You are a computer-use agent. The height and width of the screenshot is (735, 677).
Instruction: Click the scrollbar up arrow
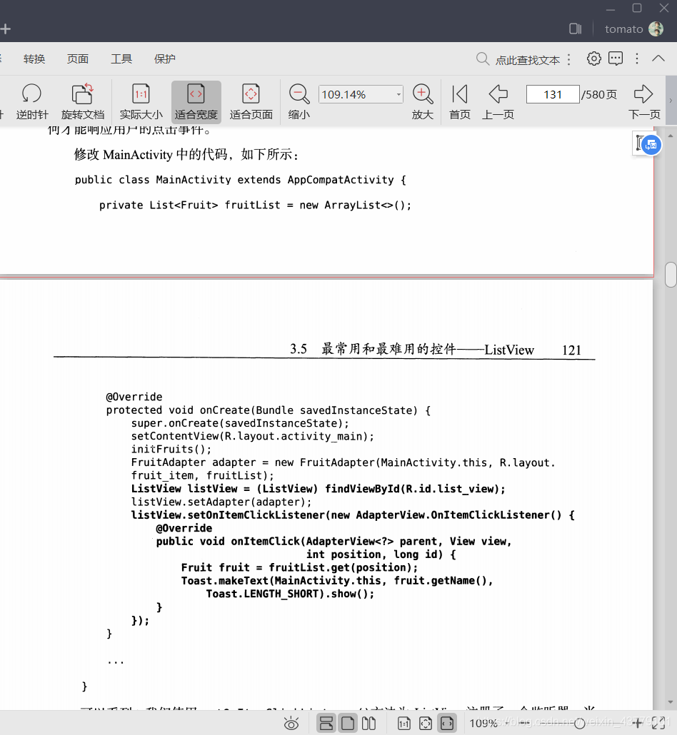point(671,136)
